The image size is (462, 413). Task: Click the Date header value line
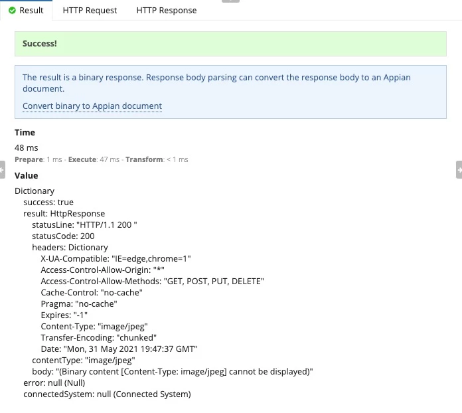(119, 349)
